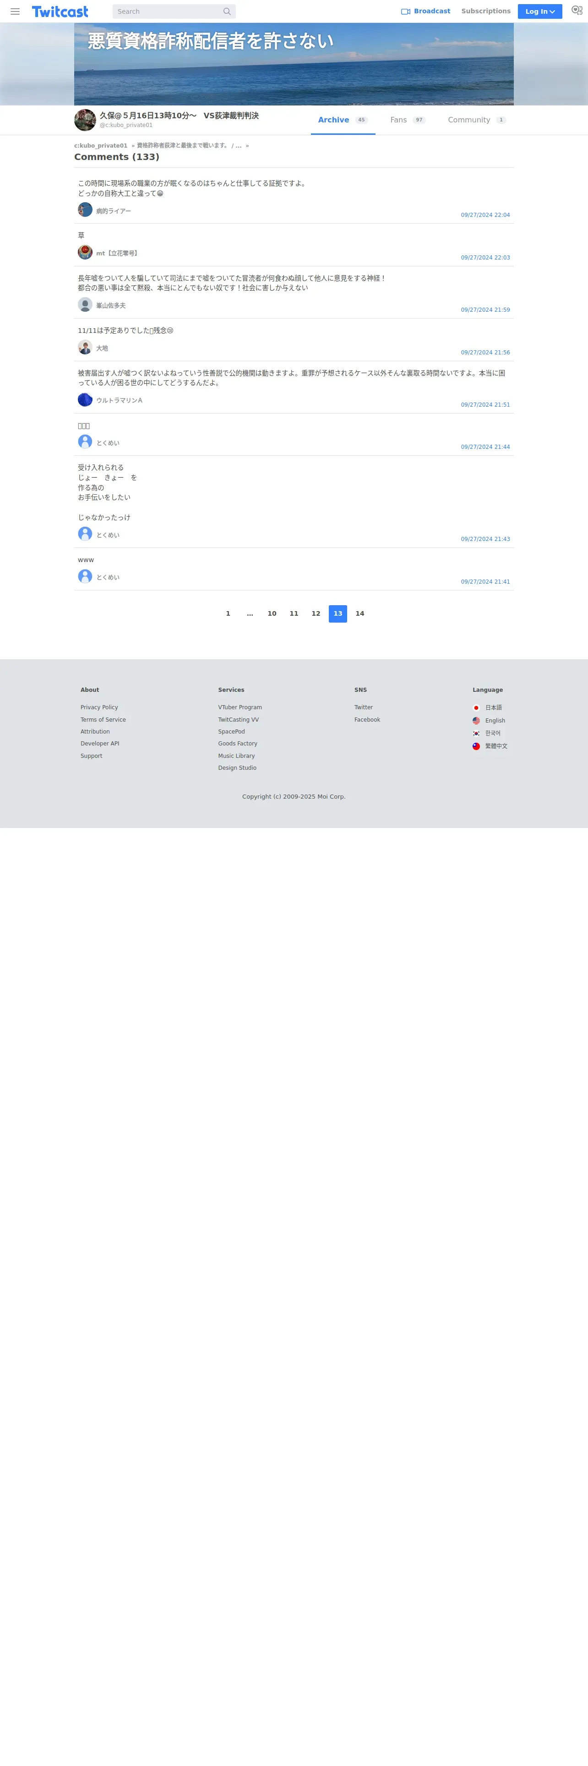Go to comments page 14
This screenshot has height=1766, width=588.
(359, 613)
